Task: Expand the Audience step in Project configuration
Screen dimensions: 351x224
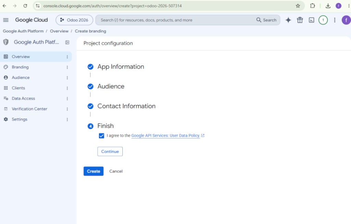Action: tap(111, 86)
